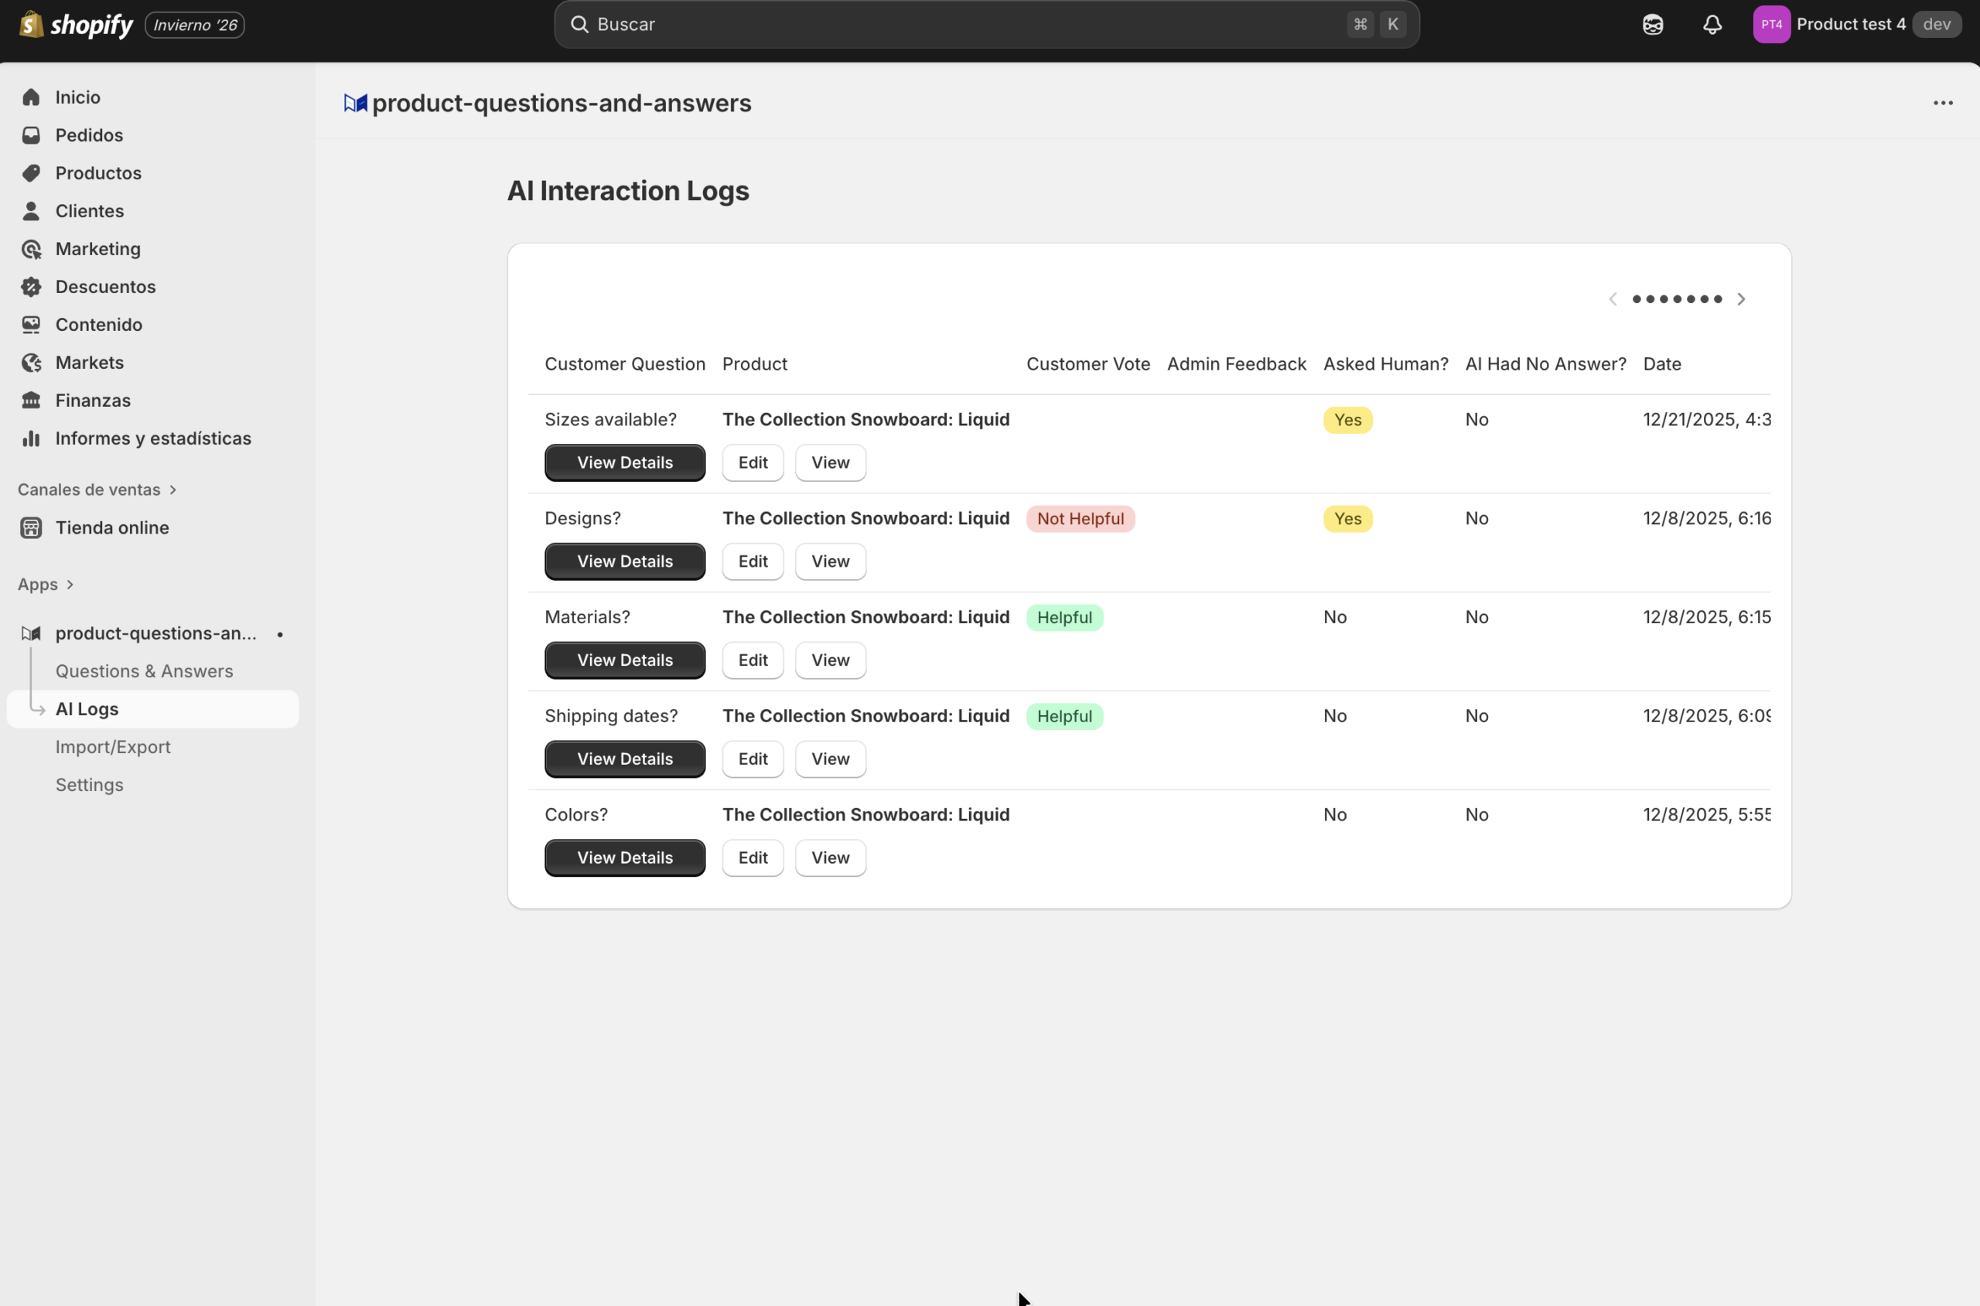The height and width of the screenshot is (1306, 1980).
Task: Open Tienda online sales channel
Action: [x=111, y=527]
